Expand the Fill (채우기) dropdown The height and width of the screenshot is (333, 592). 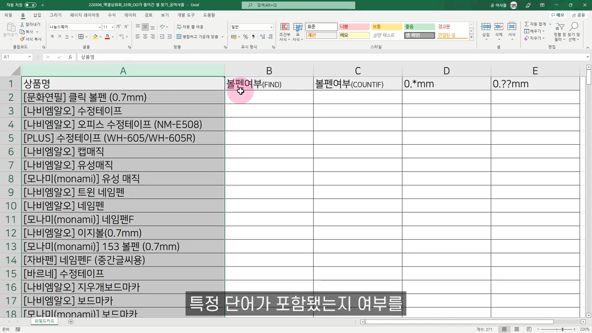[x=544, y=31]
